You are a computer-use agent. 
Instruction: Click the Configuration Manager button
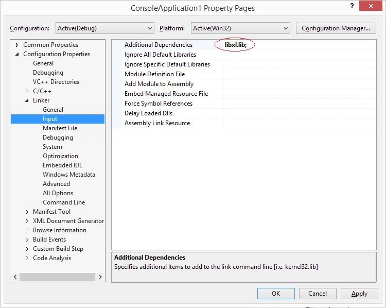[336, 28]
